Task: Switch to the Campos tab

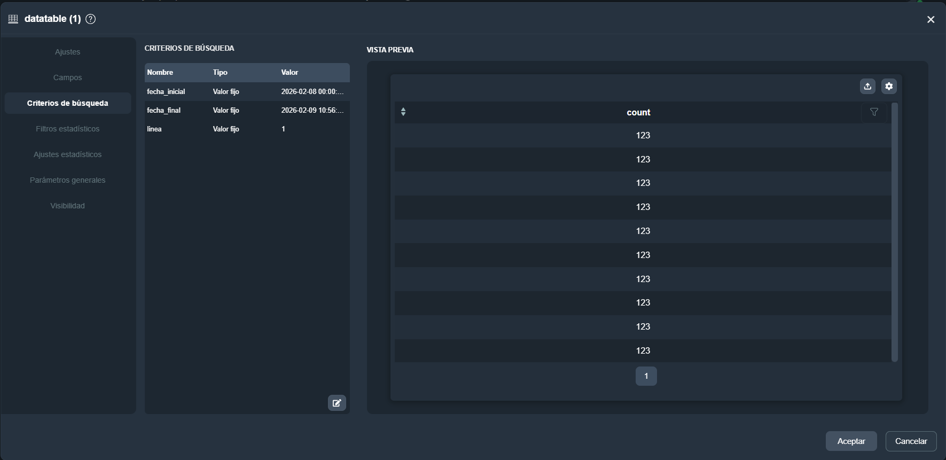Action: [x=67, y=77]
